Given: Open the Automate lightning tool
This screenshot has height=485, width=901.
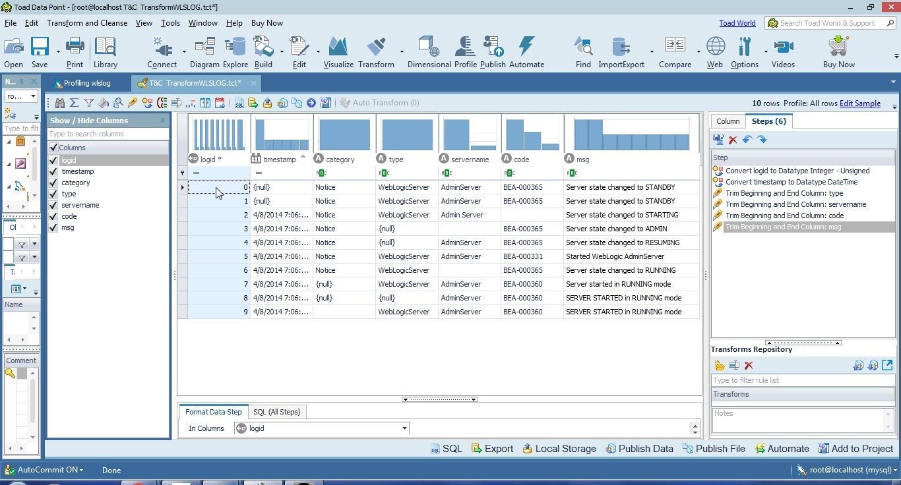Looking at the screenshot, I should point(526,53).
